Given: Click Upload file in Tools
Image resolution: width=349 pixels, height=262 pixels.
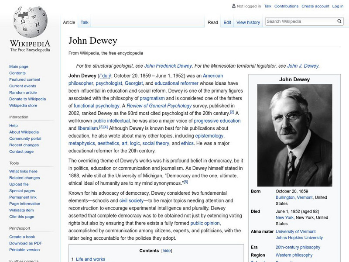Looking at the screenshot, I should click(x=19, y=184).
